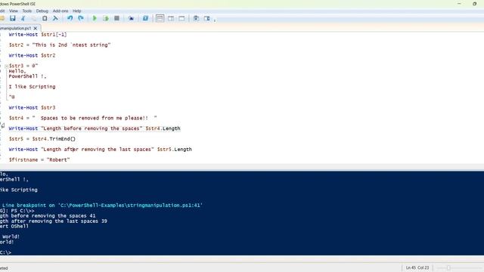This screenshot has width=484, height=272.
Task: Close the stringmanipulation.ps1 tab
Action: click(36, 28)
